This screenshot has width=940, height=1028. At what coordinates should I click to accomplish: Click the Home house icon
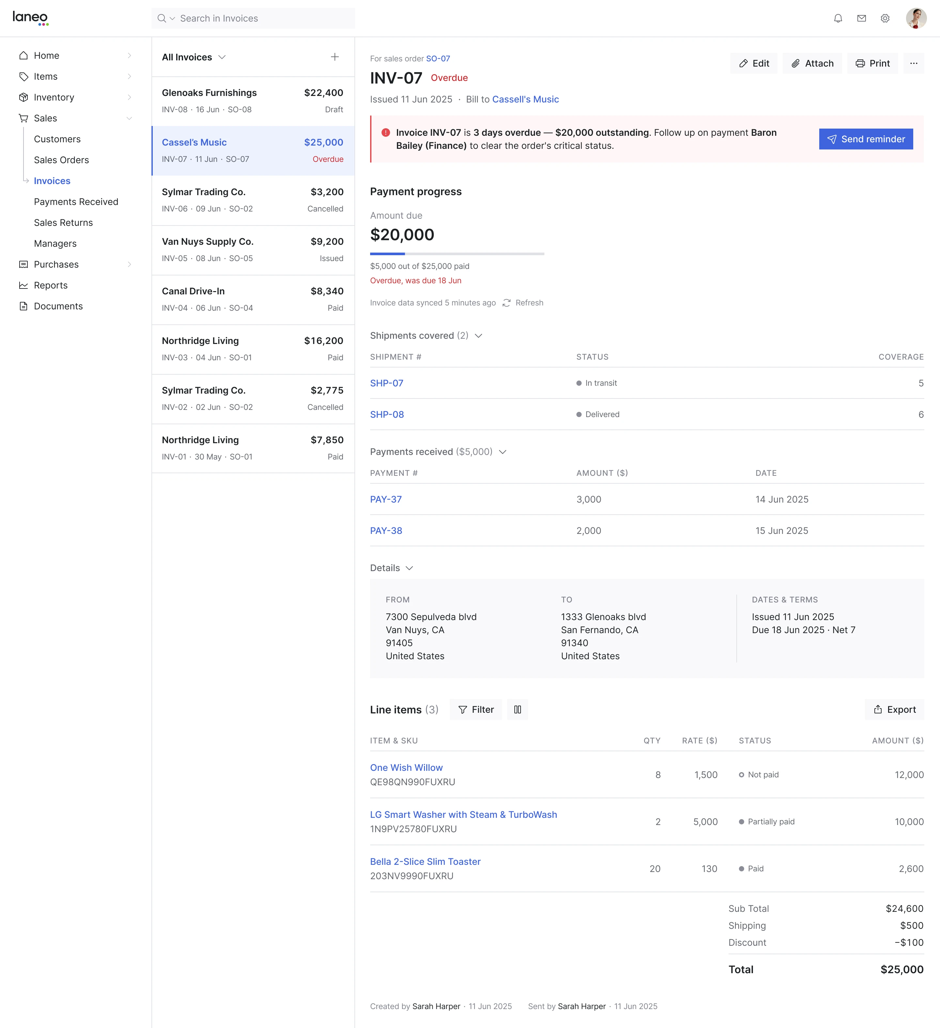[23, 55]
